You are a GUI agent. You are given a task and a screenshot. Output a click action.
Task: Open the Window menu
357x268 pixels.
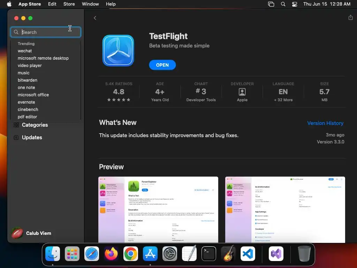tap(90, 4)
